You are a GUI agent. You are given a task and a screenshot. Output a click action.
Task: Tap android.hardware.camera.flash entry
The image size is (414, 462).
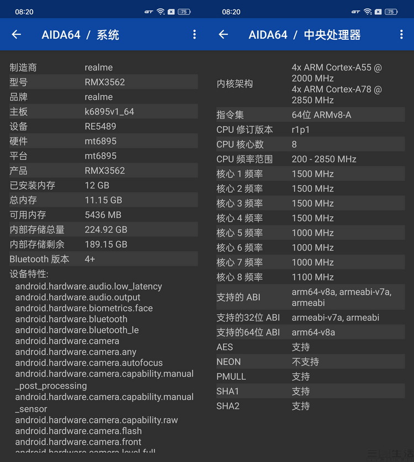pos(78,431)
